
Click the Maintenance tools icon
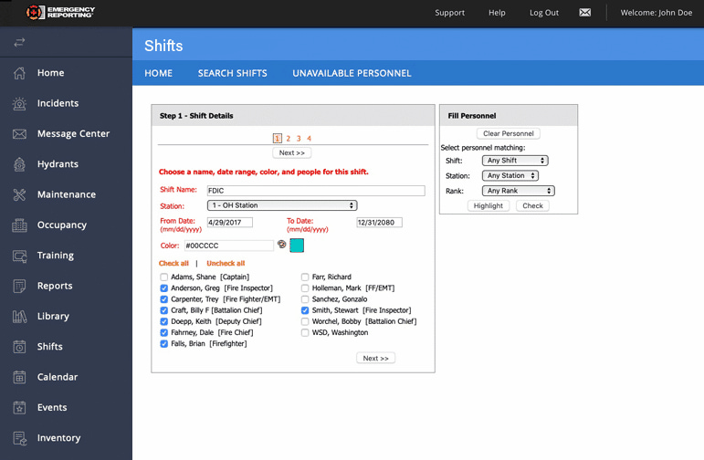coord(19,194)
